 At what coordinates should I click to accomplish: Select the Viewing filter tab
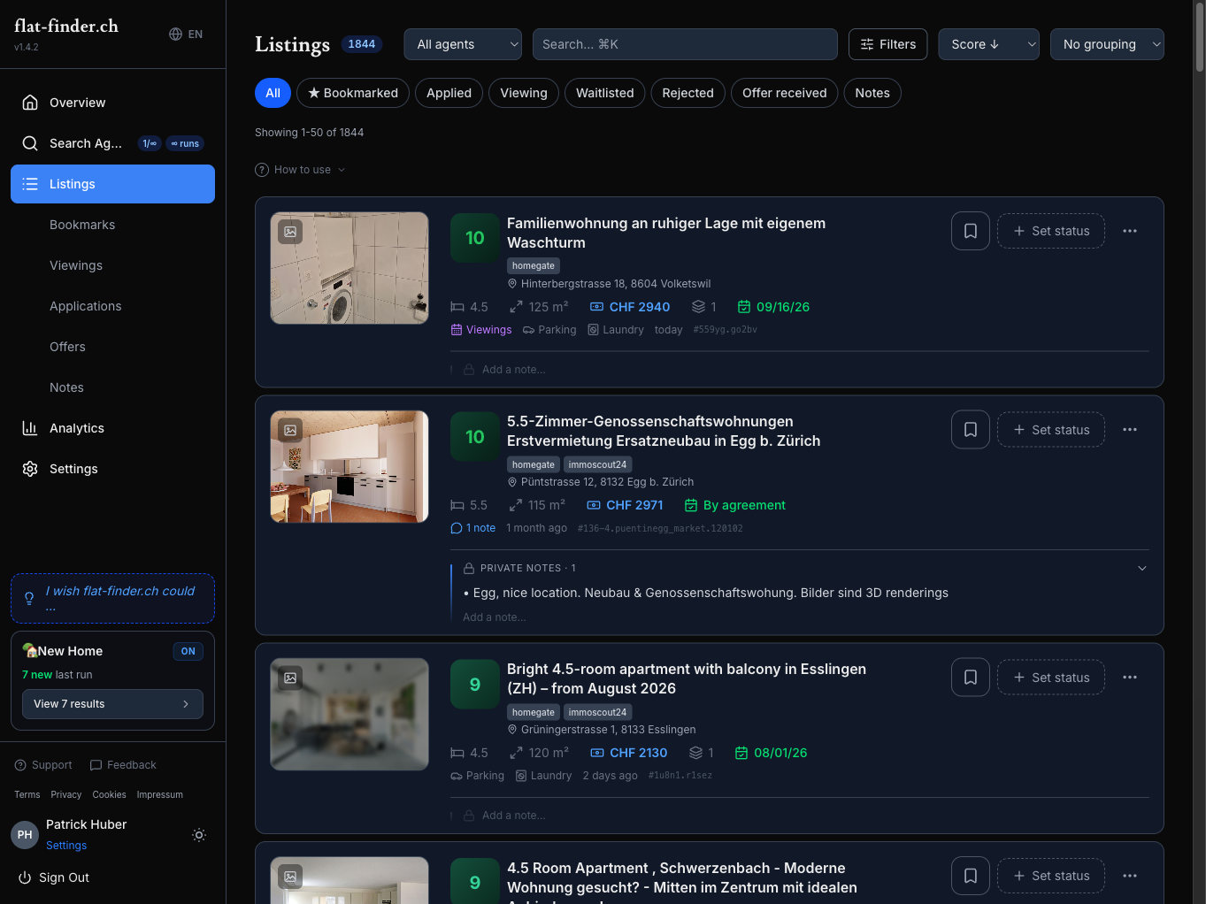tap(524, 93)
